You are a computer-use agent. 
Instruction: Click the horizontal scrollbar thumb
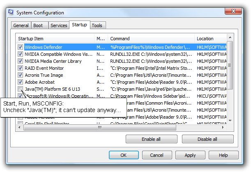[100, 127]
